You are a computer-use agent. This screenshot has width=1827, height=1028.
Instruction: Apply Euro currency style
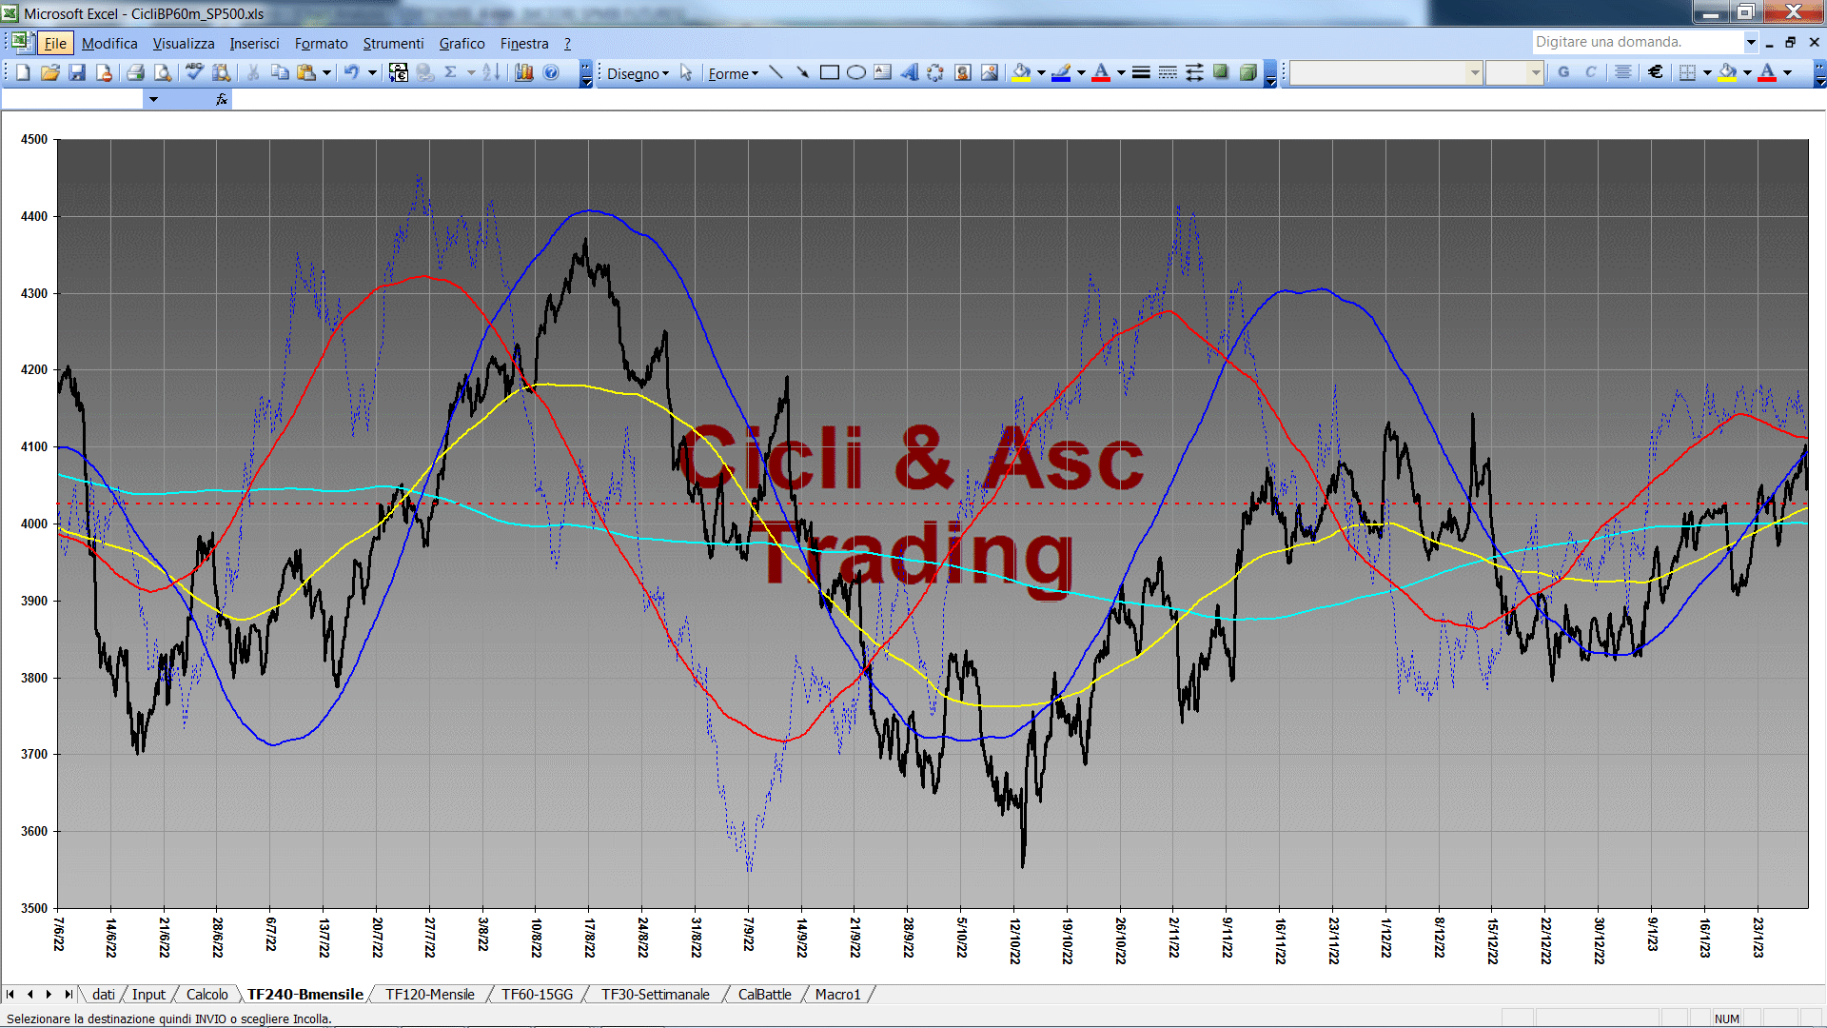(x=1656, y=72)
